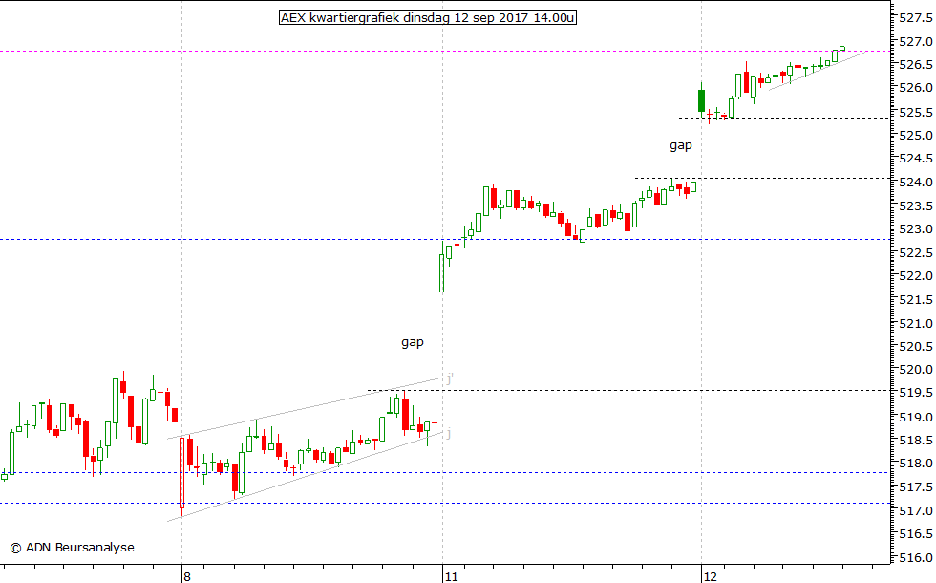Viewport: 936px width, 583px height.
Task: Click the 518.0 price axis label
Action: point(916,464)
